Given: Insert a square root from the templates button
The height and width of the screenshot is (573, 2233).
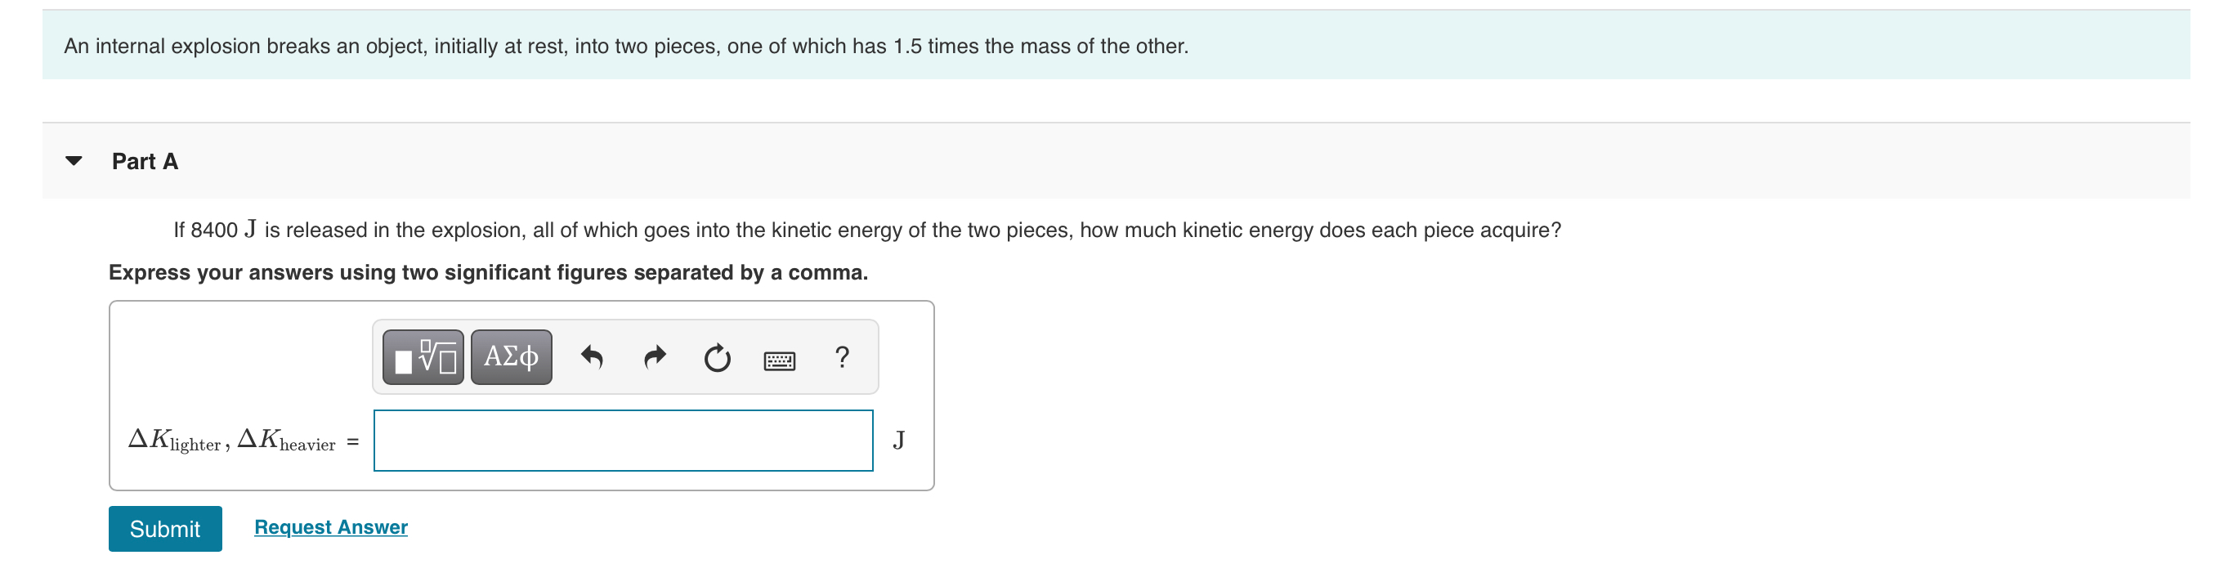Looking at the screenshot, I should [422, 356].
